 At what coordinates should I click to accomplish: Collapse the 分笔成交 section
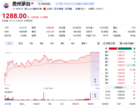click(x=120, y=87)
